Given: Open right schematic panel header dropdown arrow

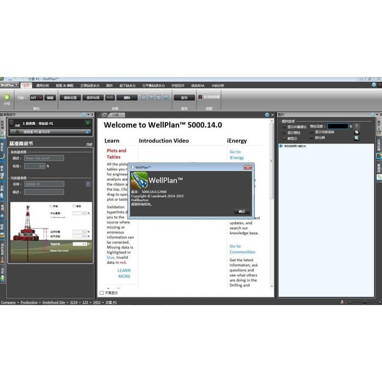Looking at the screenshot, I should point(377,115).
